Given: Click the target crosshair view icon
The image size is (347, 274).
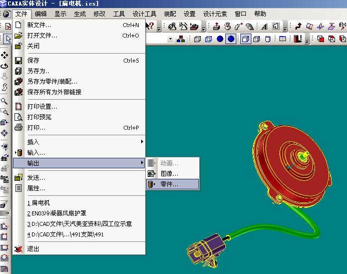Looking at the screenshot, I should [5, 133].
